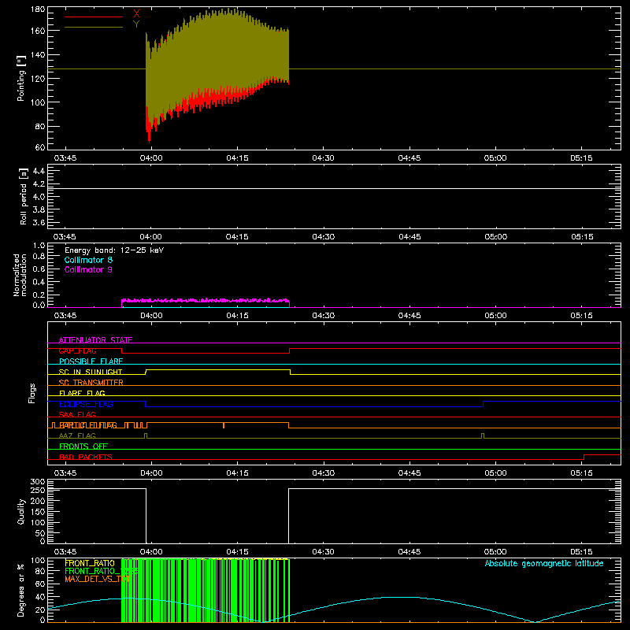Click the 50 tick on the Quality axis
Viewport: 630px width, 630px height.
point(40,534)
